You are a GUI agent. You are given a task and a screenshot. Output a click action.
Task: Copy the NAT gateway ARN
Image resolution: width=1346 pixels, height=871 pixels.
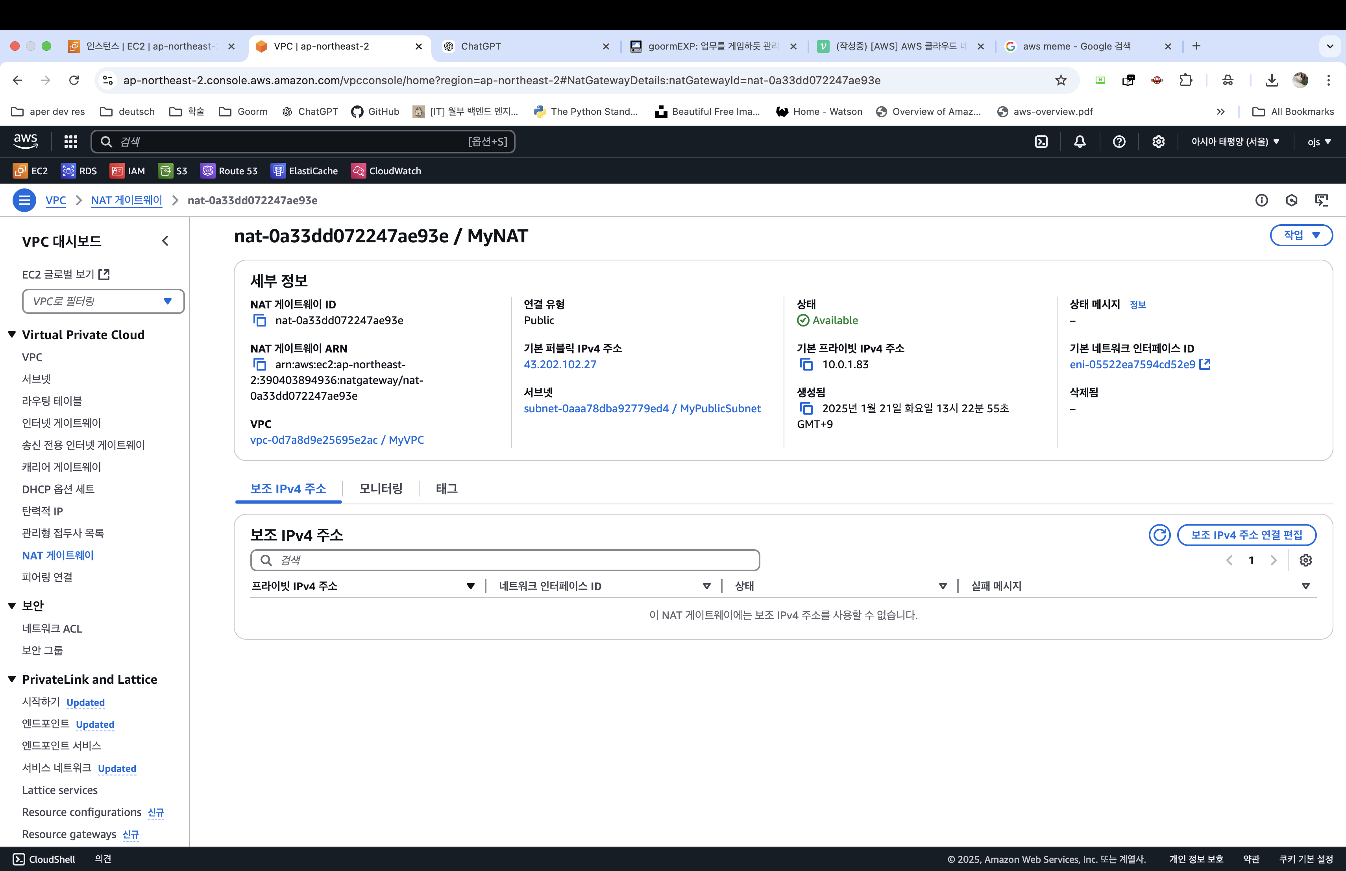(260, 365)
